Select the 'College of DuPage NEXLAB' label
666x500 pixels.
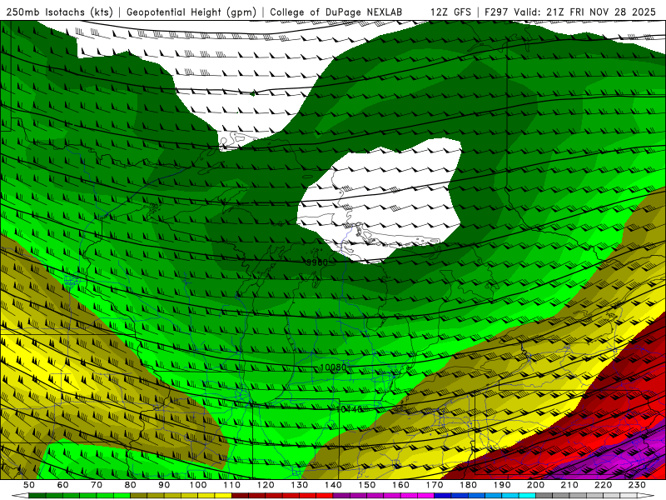pos(336,12)
